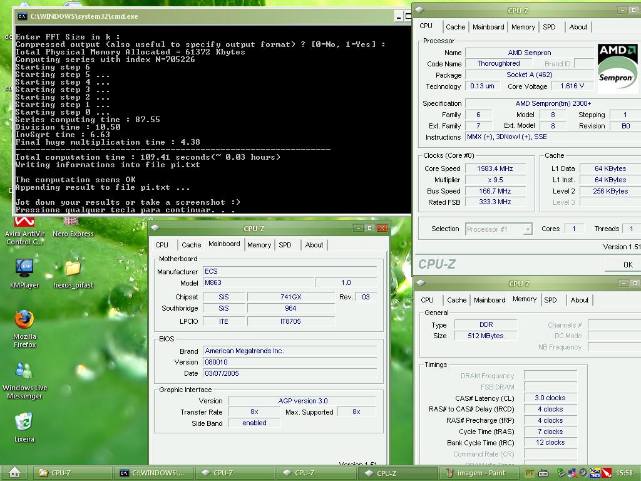Click the speaker audio tray icon

tap(583, 473)
